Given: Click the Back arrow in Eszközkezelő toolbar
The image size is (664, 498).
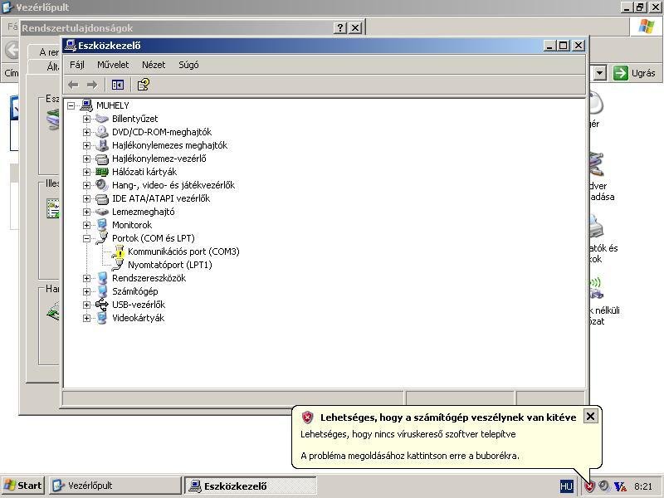Looking at the screenshot, I should tap(73, 85).
